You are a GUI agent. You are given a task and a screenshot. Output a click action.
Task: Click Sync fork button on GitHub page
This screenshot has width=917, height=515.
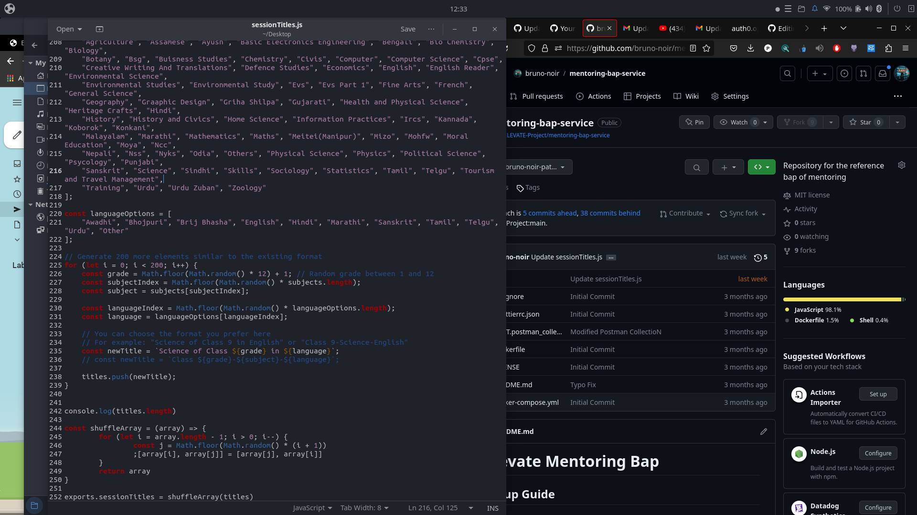coord(743,213)
